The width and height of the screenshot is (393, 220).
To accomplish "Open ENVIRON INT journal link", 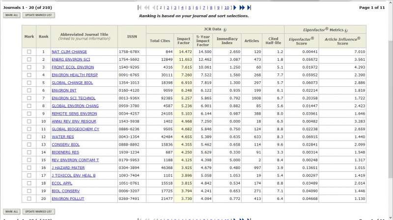I will click(x=64, y=91).
